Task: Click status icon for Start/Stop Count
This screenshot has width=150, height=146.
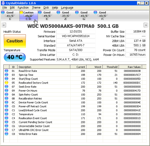Action: (x=7, y=79)
